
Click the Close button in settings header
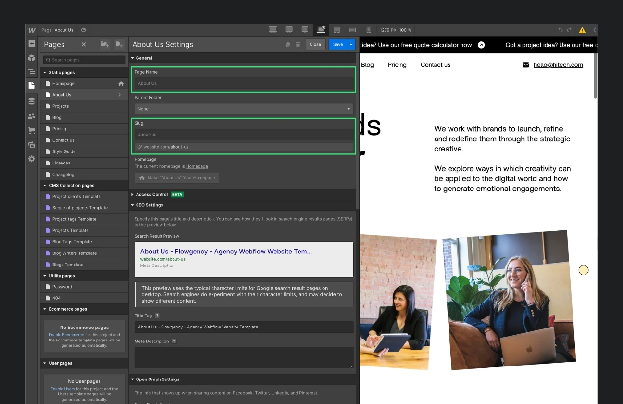pos(315,44)
